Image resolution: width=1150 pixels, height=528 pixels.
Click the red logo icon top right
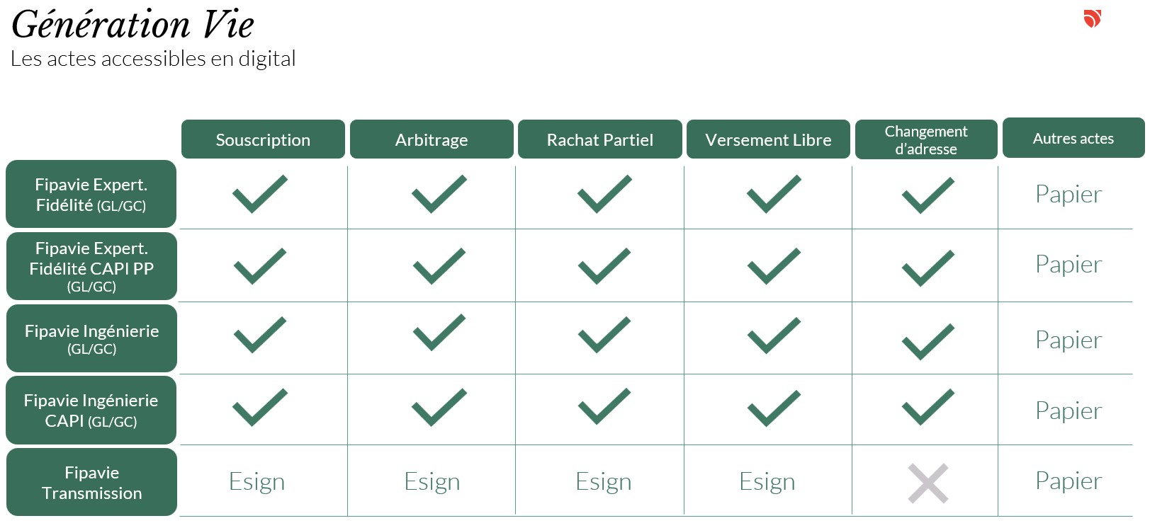click(x=1093, y=18)
